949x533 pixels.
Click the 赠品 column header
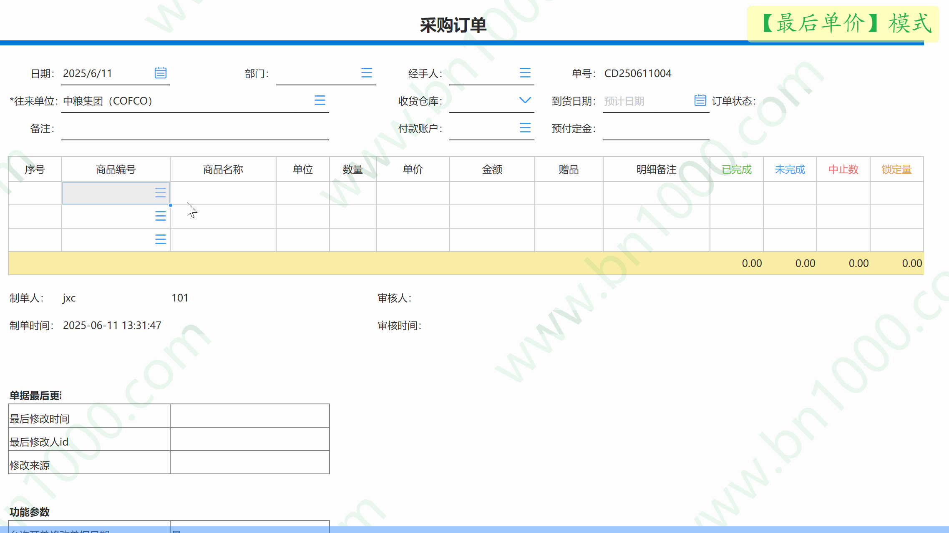click(569, 169)
